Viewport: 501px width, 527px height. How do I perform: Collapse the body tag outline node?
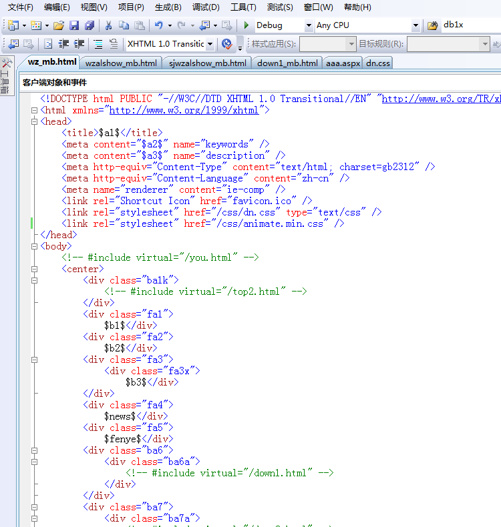[x=34, y=246]
